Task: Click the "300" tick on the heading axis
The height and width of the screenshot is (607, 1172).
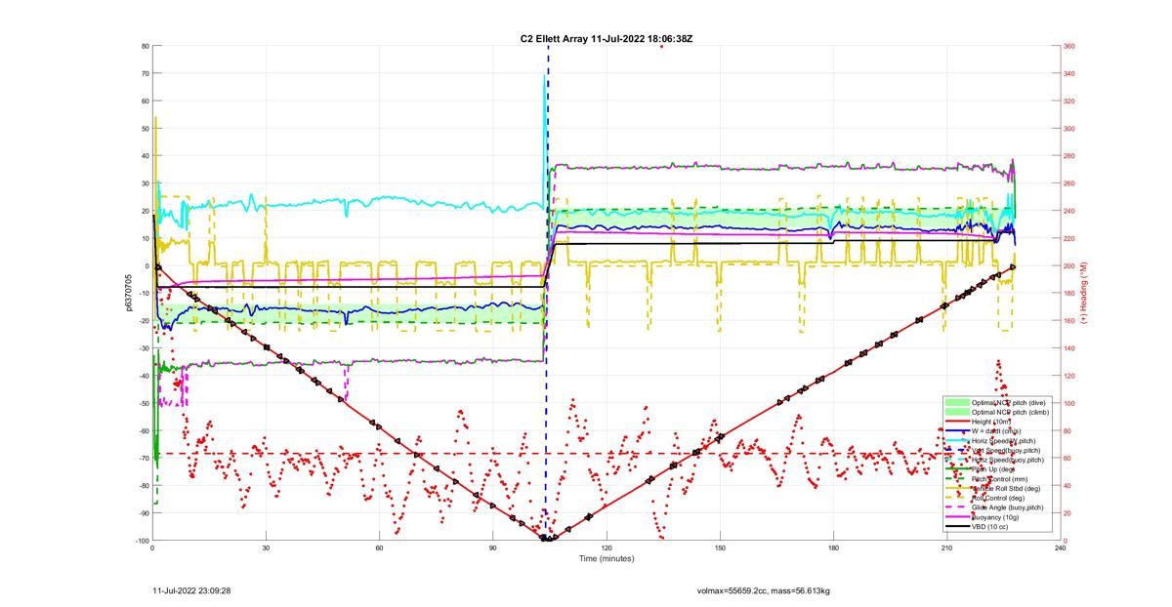Action: (x=1069, y=128)
